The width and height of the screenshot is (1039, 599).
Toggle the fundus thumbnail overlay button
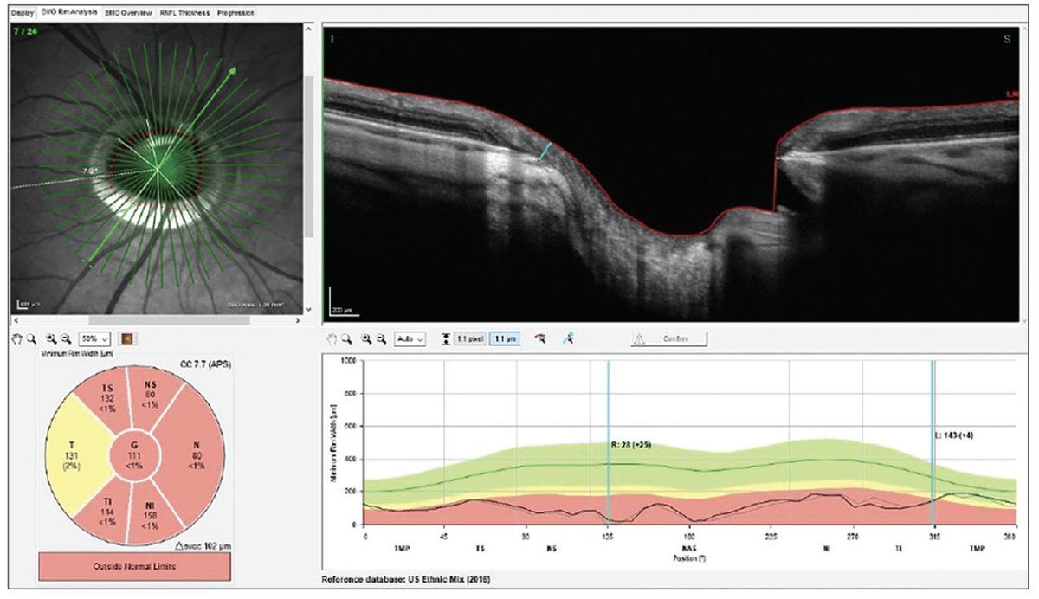coord(127,339)
